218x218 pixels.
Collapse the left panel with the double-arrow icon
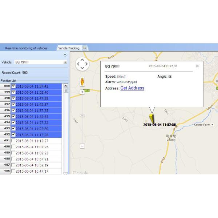pos(65,54)
